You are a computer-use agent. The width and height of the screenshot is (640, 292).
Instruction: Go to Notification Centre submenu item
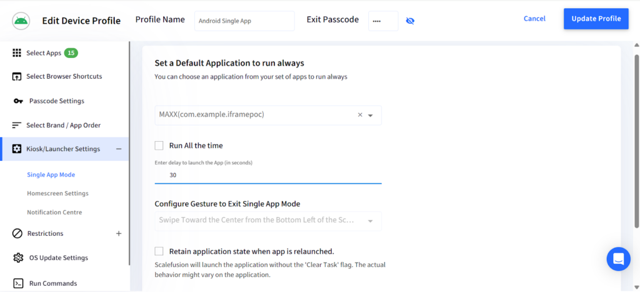coord(54,212)
